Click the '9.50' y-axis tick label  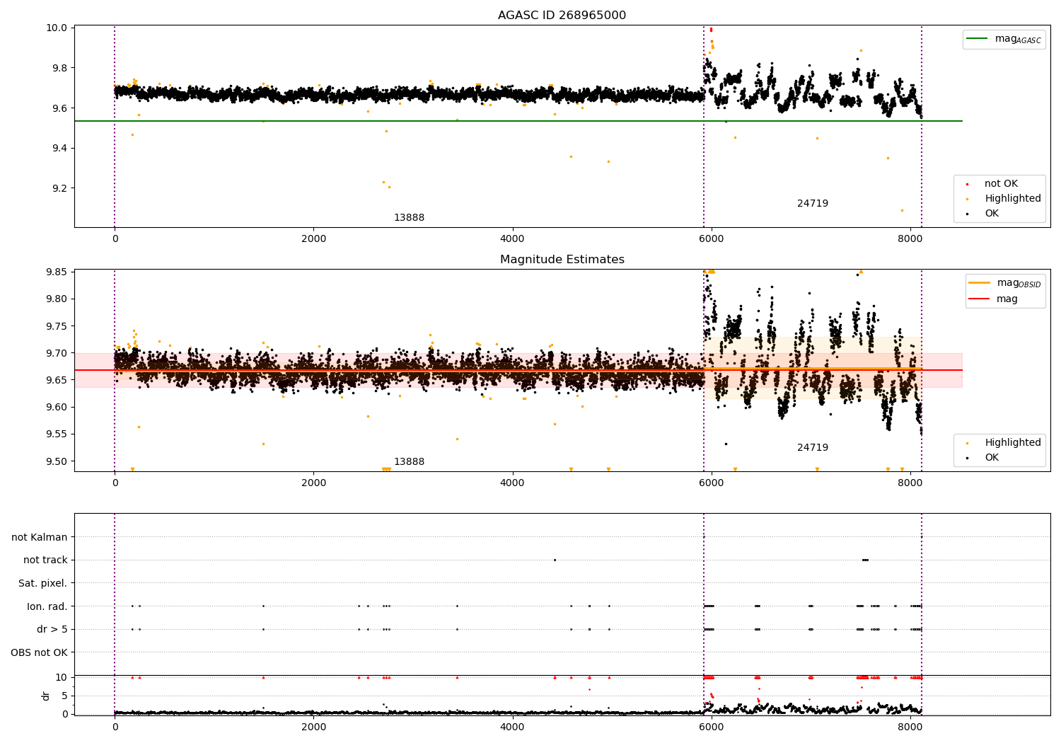[x=58, y=461]
